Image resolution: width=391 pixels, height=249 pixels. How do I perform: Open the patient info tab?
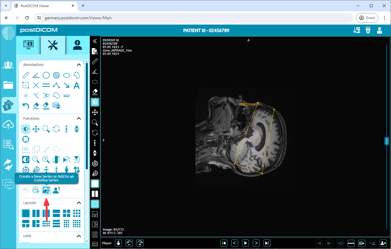(77, 45)
